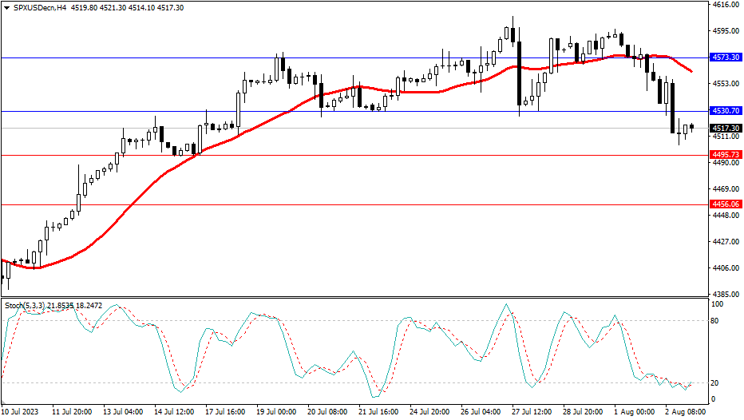Click the 4517.30 current price label

pos(725,129)
